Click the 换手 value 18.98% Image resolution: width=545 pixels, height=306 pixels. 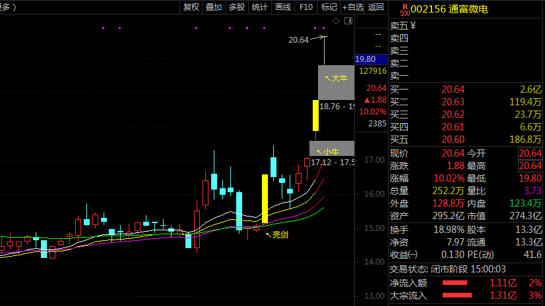449,230
